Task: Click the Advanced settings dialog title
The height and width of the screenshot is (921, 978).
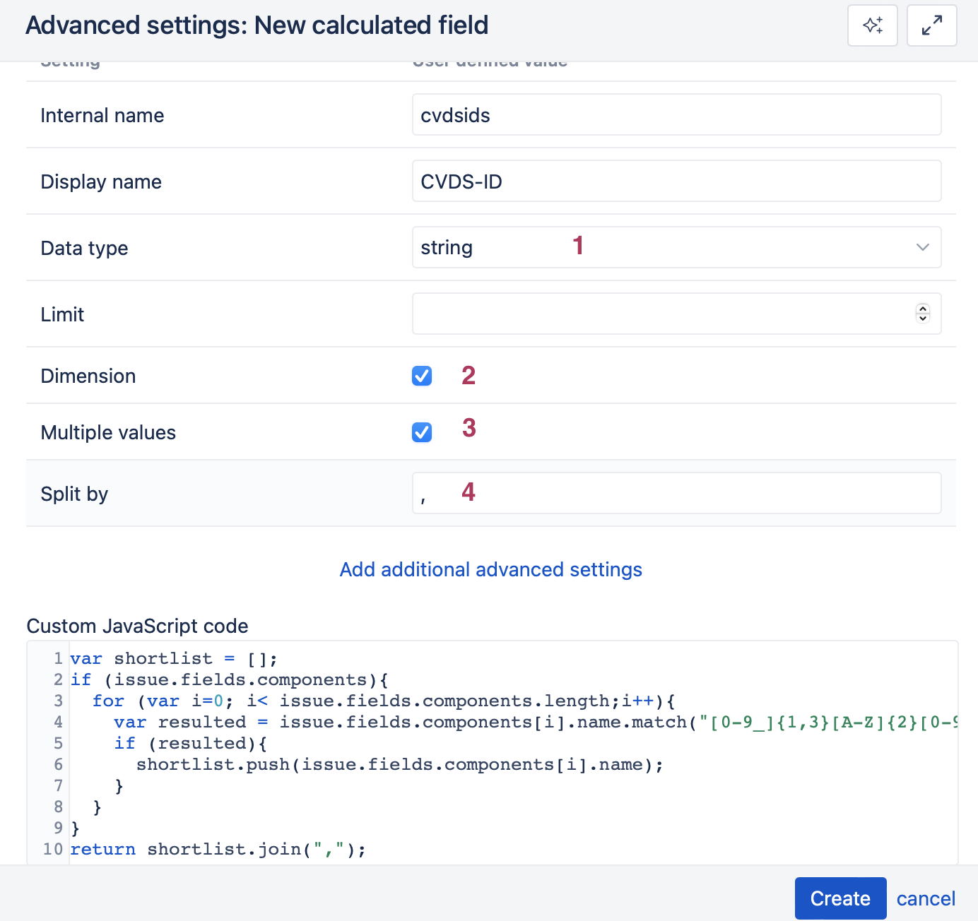Action: [257, 25]
